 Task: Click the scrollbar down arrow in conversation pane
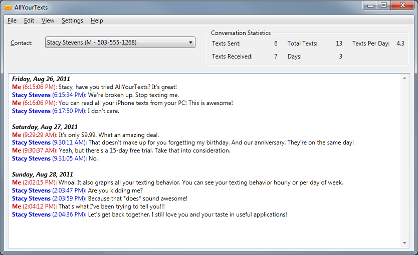click(404, 243)
